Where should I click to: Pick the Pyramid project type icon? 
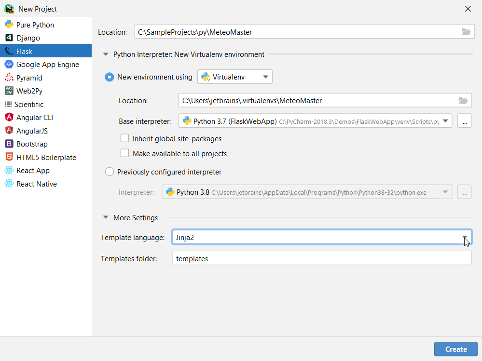tap(9, 78)
